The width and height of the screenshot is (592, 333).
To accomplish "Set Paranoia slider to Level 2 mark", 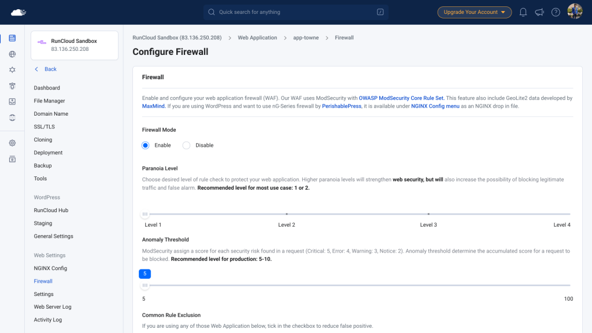I will [287, 214].
